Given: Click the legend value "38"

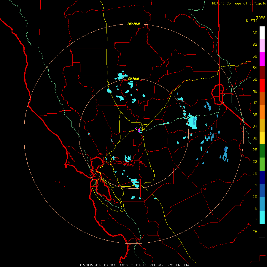Looking at the screenshot, I should click(x=255, y=115).
